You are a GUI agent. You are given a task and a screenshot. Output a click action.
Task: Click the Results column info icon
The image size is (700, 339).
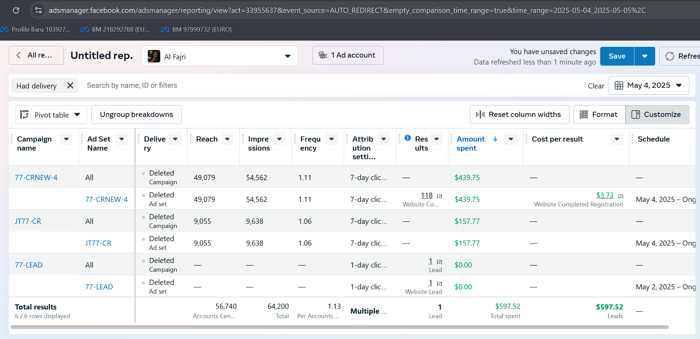click(x=408, y=138)
